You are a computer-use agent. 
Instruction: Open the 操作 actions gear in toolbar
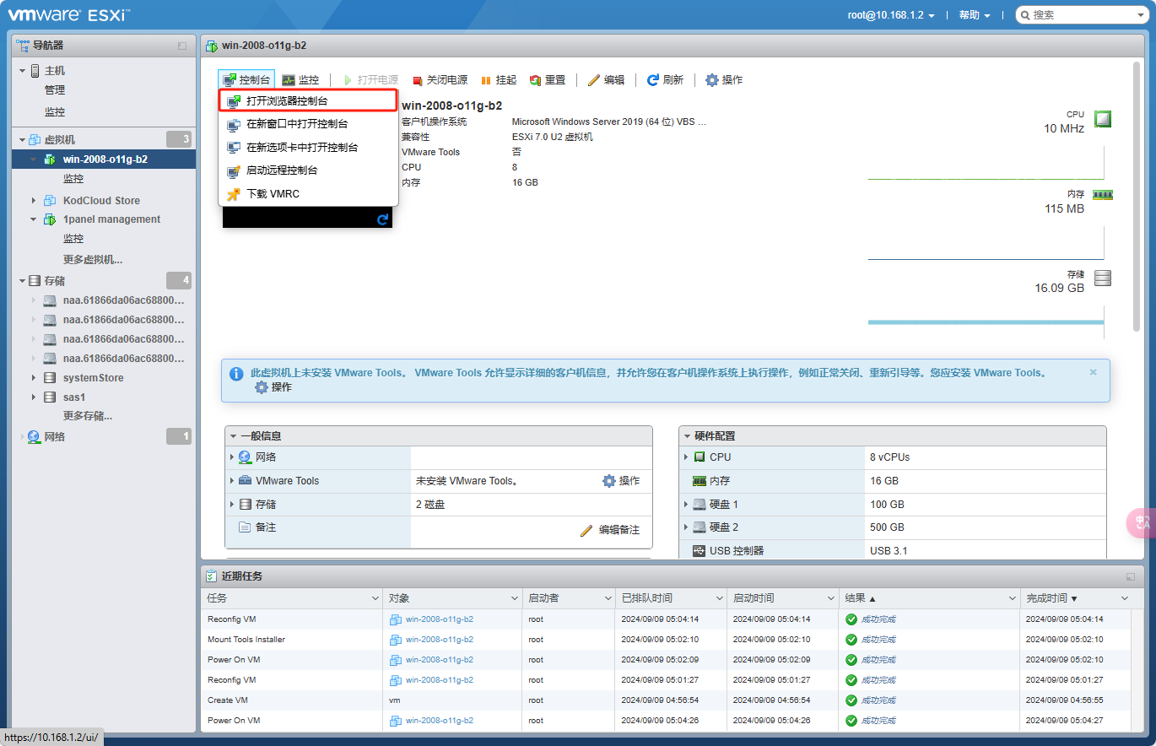pos(724,80)
